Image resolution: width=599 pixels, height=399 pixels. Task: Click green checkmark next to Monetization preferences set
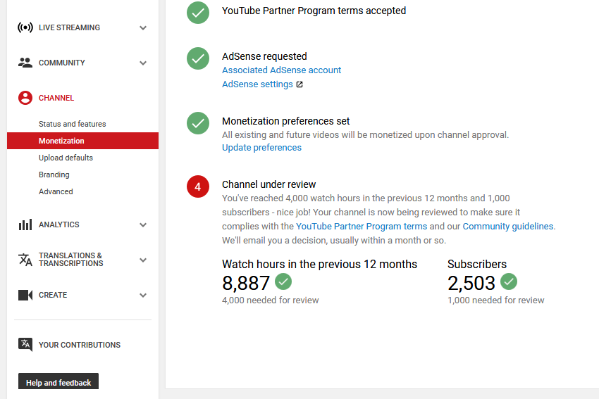(x=198, y=123)
